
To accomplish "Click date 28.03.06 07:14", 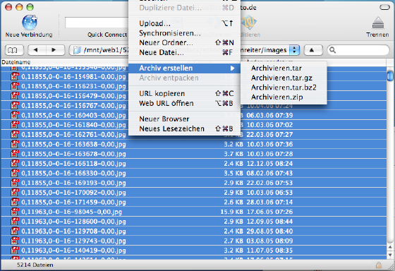I will (269, 202).
